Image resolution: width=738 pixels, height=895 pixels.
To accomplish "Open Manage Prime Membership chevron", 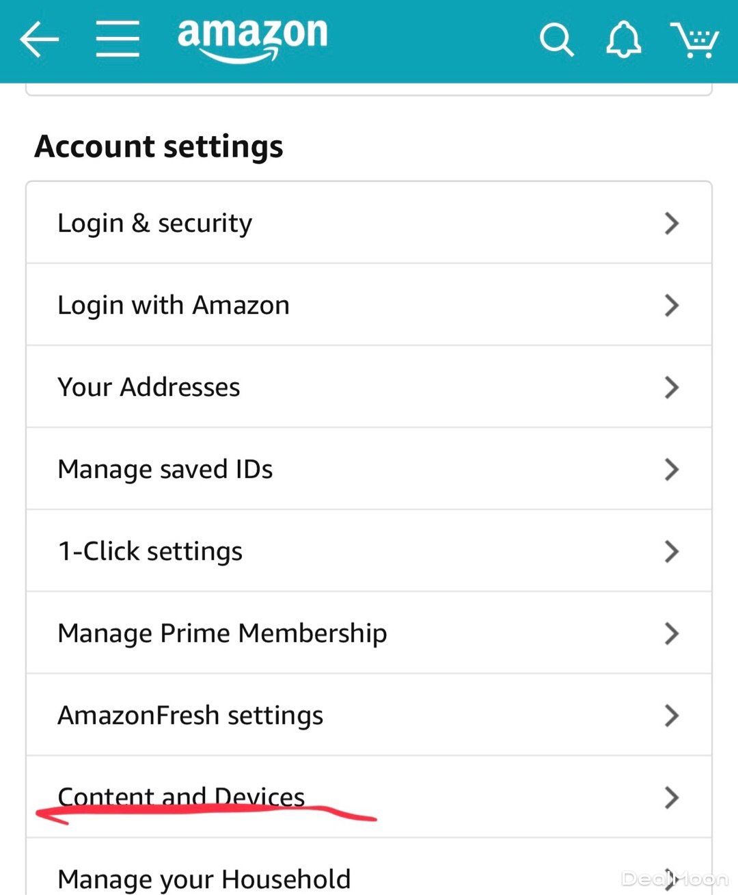I will point(672,633).
